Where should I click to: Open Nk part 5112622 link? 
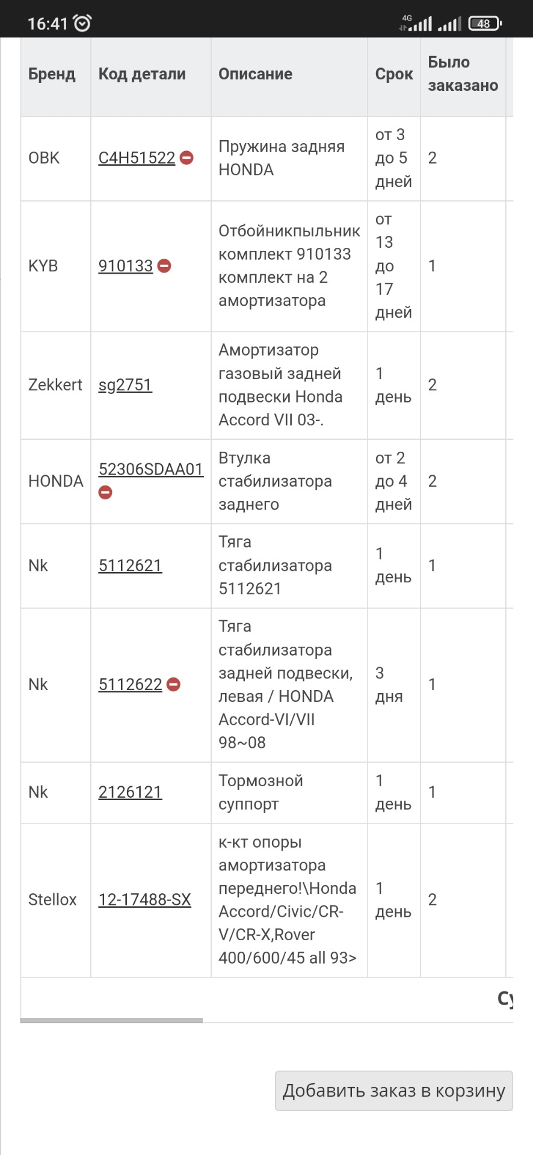click(130, 685)
